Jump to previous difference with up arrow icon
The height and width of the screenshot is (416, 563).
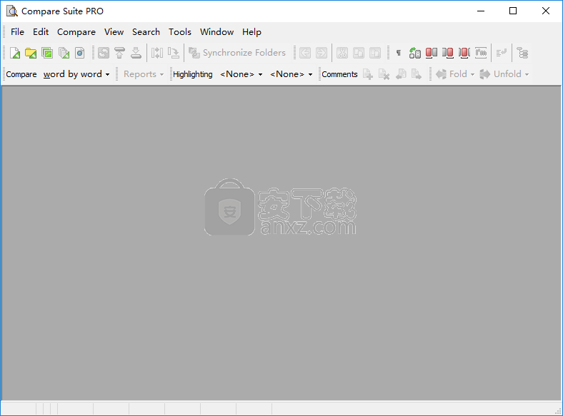coord(119,53)
